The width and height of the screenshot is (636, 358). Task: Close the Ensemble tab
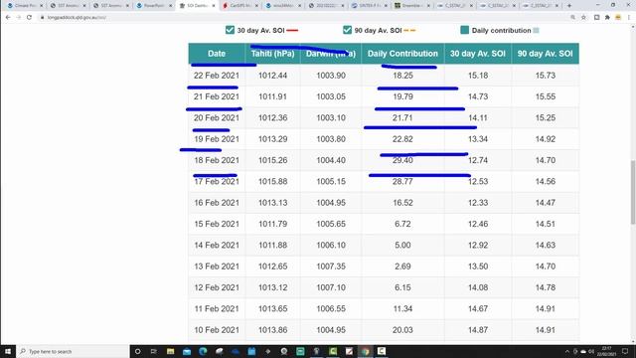[428, 6]
